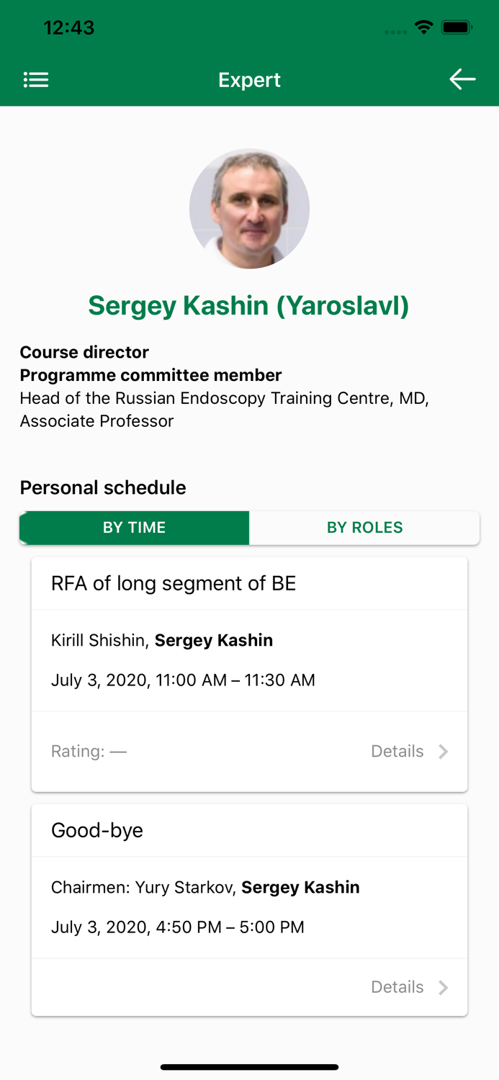Tap the back arrow icon
499x1080 pixels.
462,79
